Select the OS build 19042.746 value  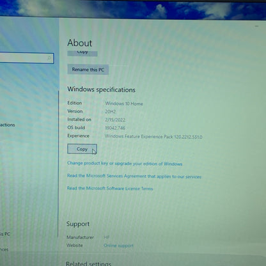[x=115, y=128]
